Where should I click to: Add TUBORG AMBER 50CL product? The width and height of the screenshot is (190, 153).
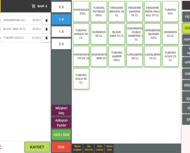[x=117, y=56]
